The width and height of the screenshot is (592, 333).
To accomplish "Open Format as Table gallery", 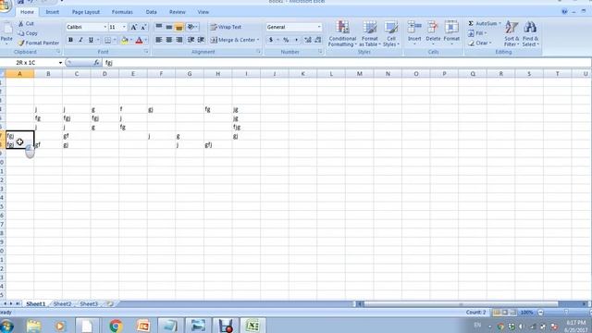I will coord(370,34).
